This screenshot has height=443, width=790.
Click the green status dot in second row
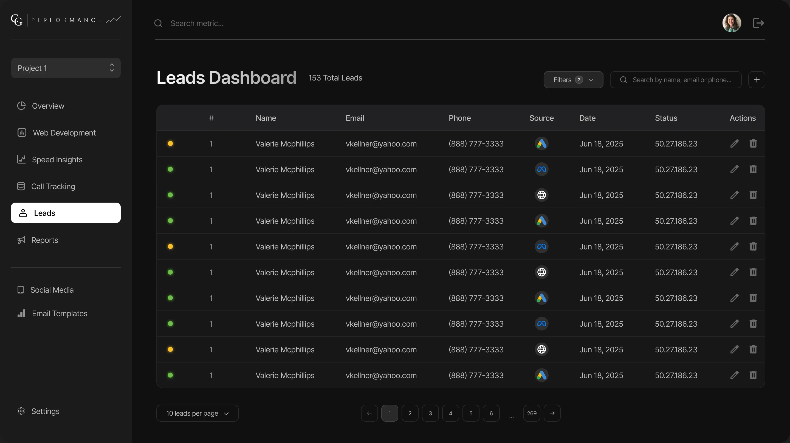[170, 169]
